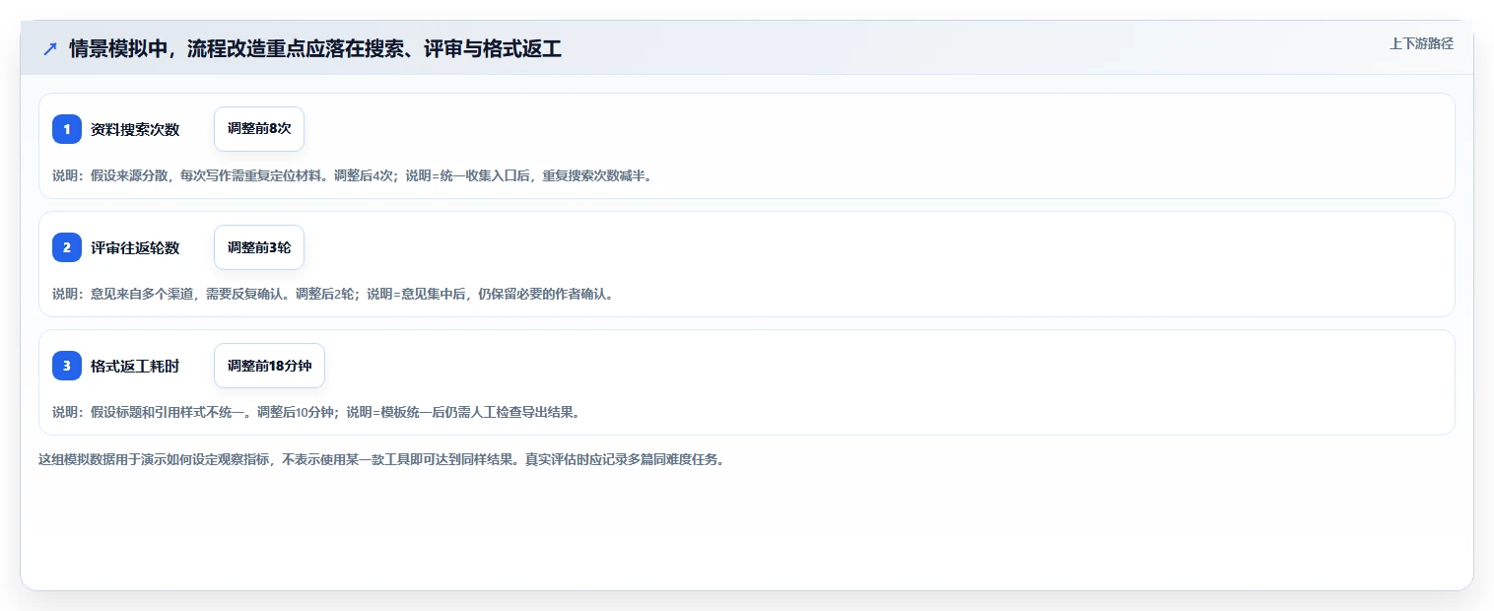This screenshot has height=611, width=1494.
Task: Click the 评审往返轮数 title
Action: pyautogui.click(x=135, y=248)
